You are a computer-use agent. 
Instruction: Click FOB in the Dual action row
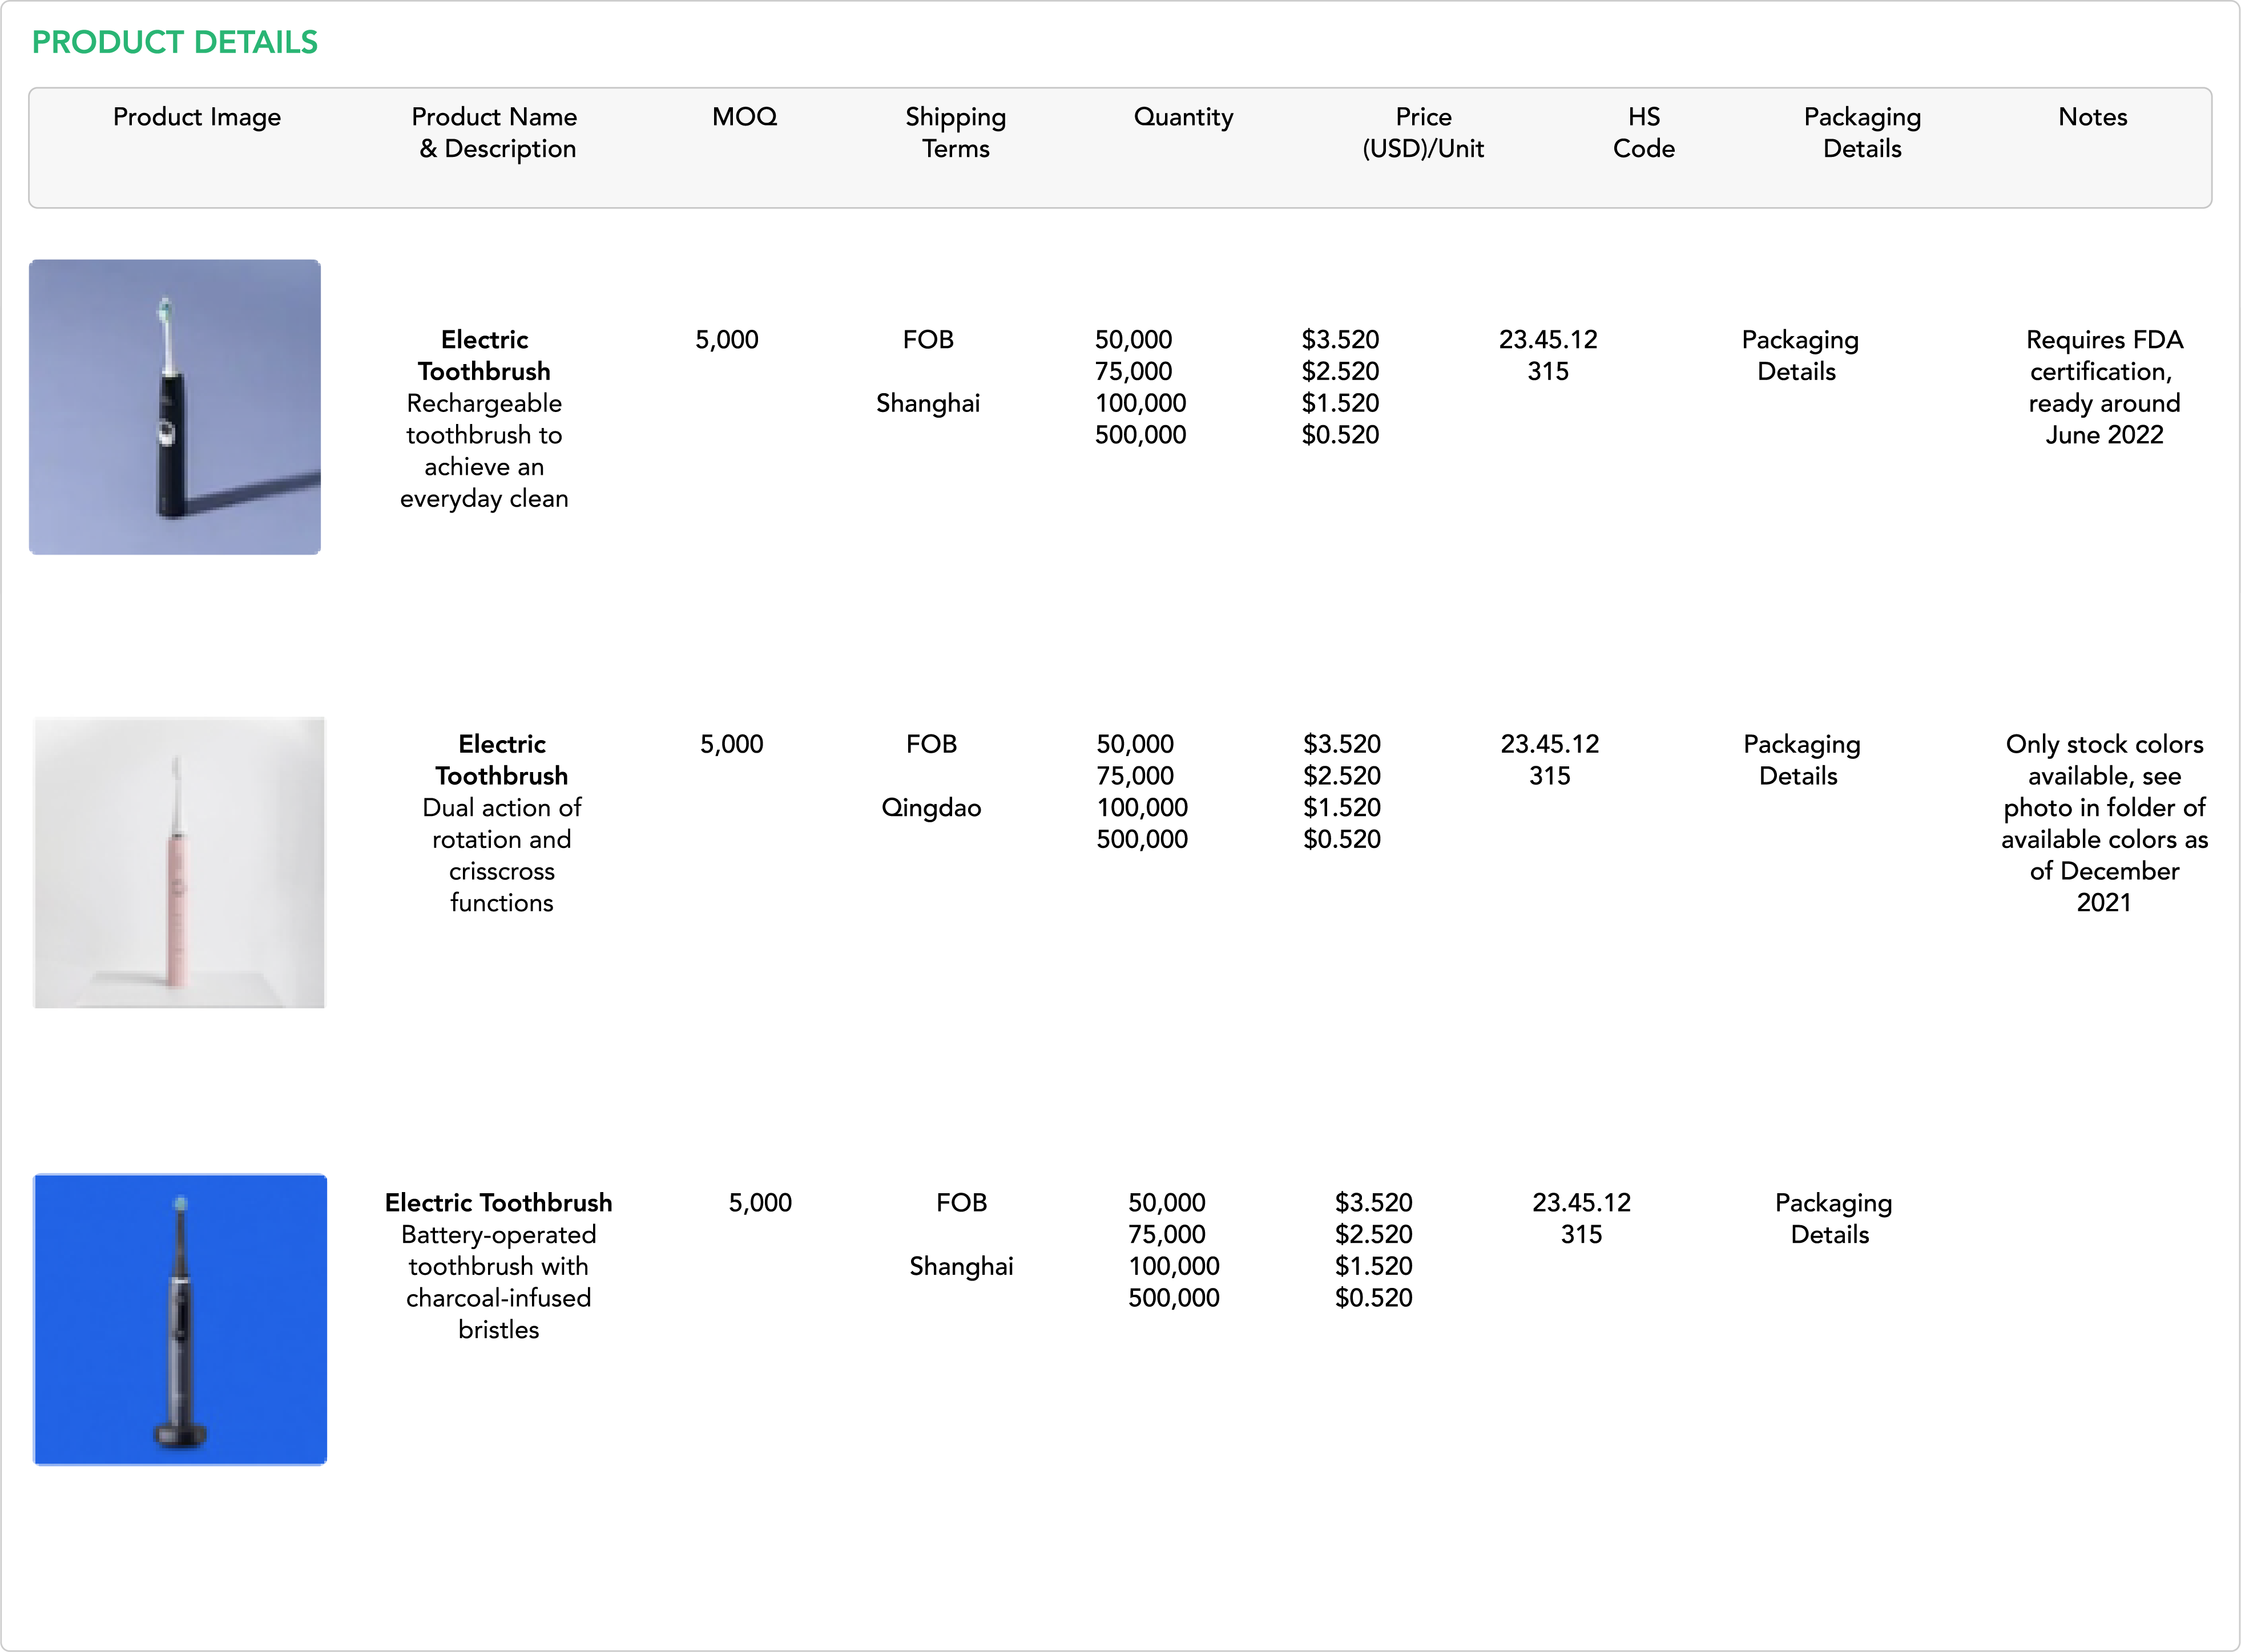(x=931, y=744)
